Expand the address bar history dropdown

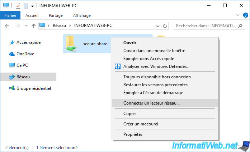[158, 26]
